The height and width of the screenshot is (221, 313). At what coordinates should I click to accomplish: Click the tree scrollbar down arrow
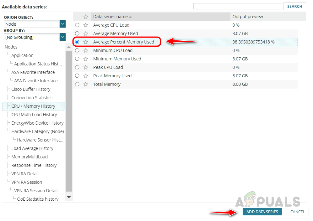click(x=69, y=197)
